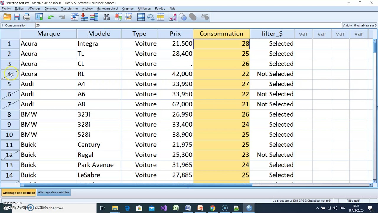Open Word from the taskbar

click(x=188, y=208)
